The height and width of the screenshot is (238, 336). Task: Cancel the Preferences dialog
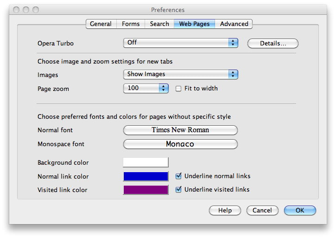262,211
